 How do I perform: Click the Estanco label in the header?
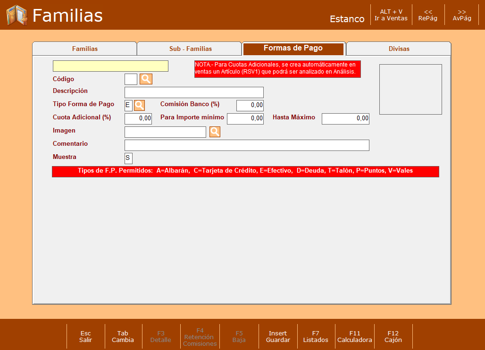[x=347, y=19]
